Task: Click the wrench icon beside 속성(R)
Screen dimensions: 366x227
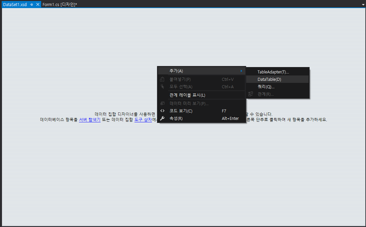Action: (x=162, y=118)
